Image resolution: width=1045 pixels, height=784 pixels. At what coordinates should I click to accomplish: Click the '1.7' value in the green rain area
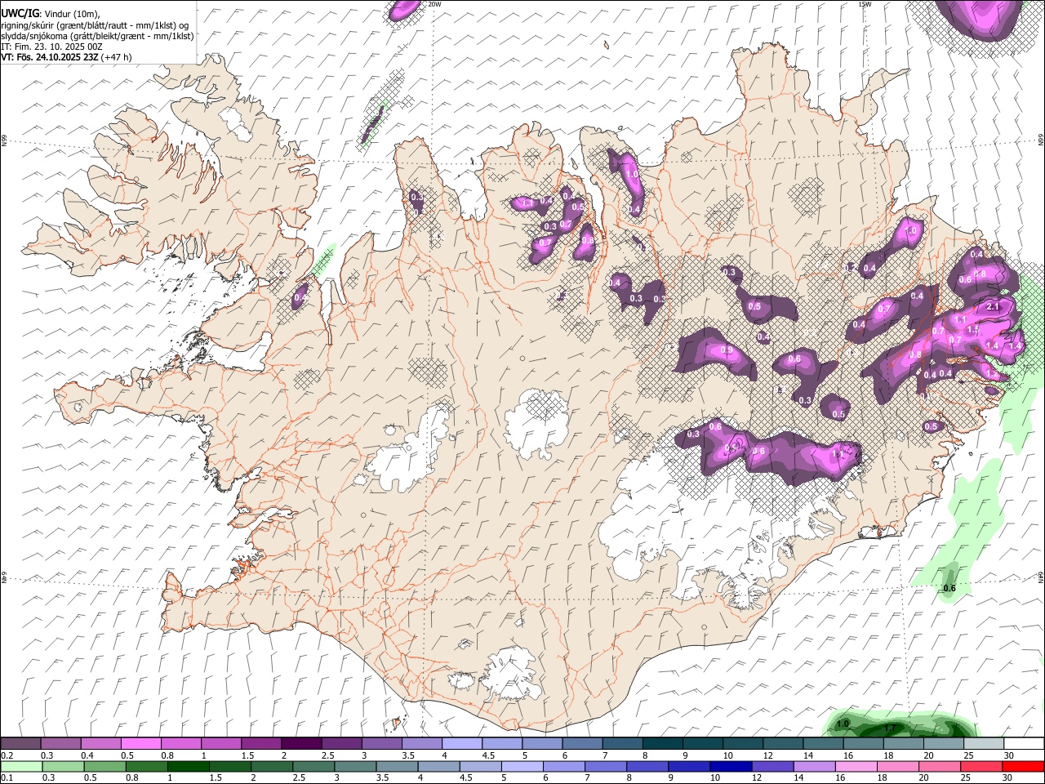pyautogui.click(x=891, y=728)
